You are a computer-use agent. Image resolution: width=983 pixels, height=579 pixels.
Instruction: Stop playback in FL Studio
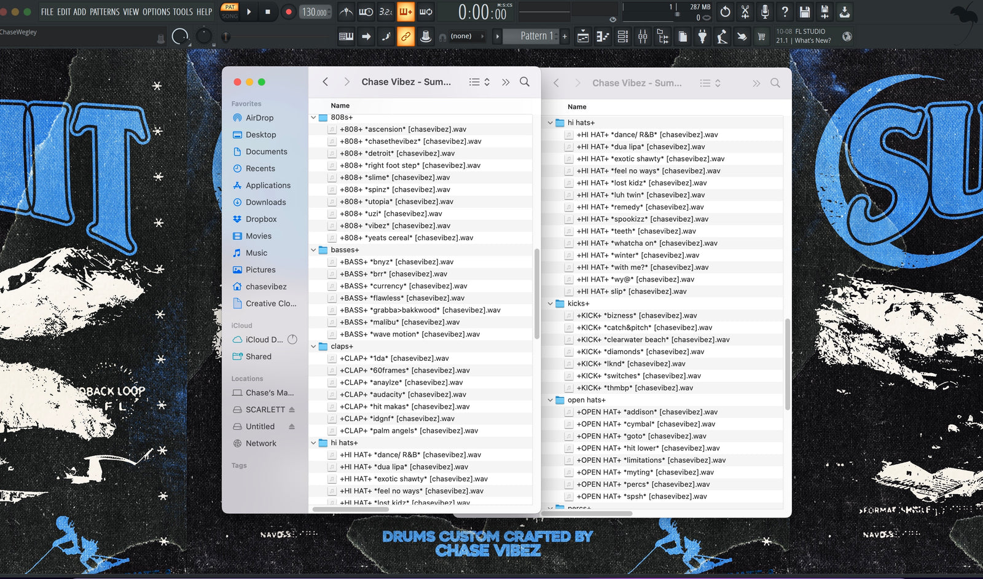point(268,12)
